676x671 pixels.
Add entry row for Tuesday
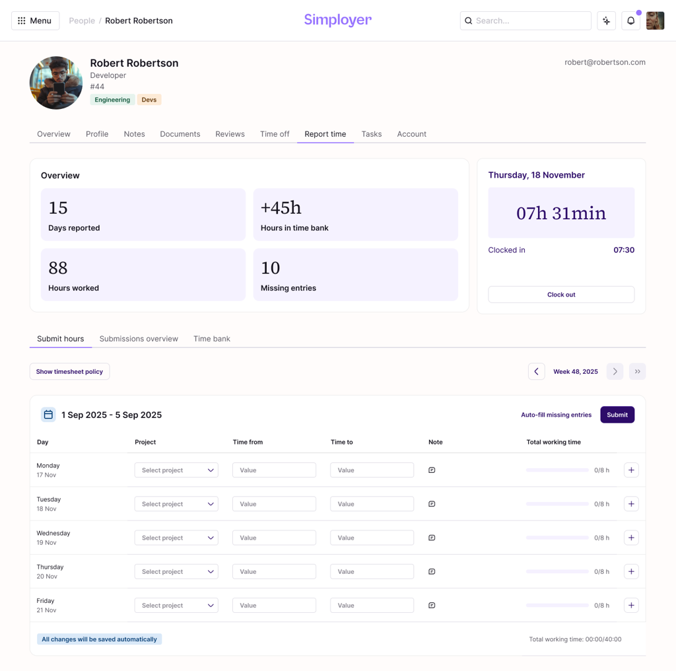(x=631, y=504)
